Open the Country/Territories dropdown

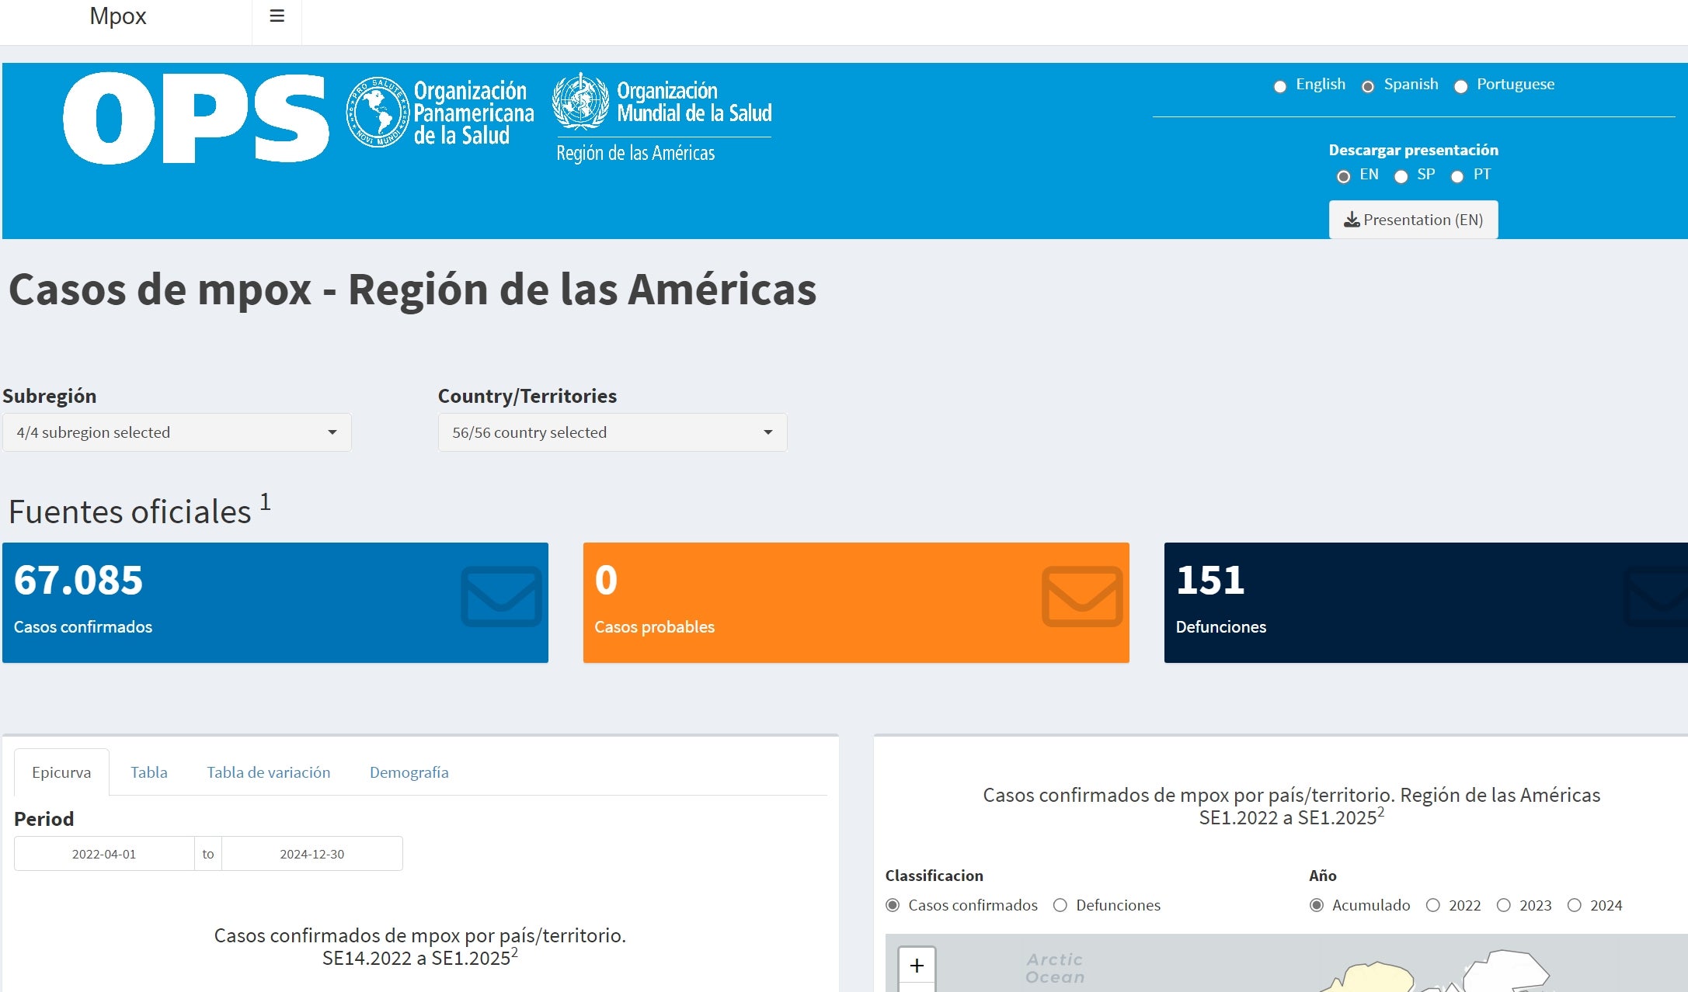(612, 432)
